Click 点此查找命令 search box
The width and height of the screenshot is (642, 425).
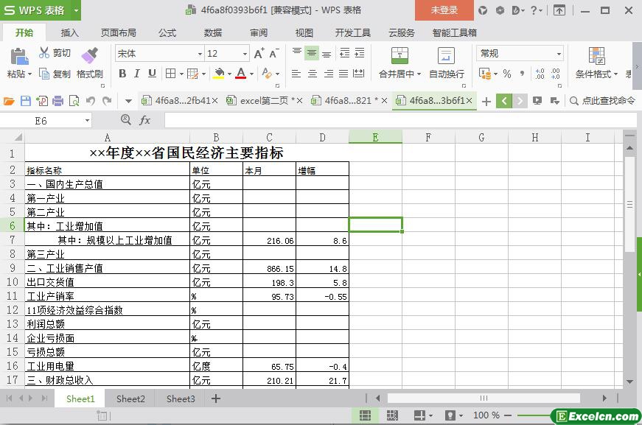pos(602,101)
